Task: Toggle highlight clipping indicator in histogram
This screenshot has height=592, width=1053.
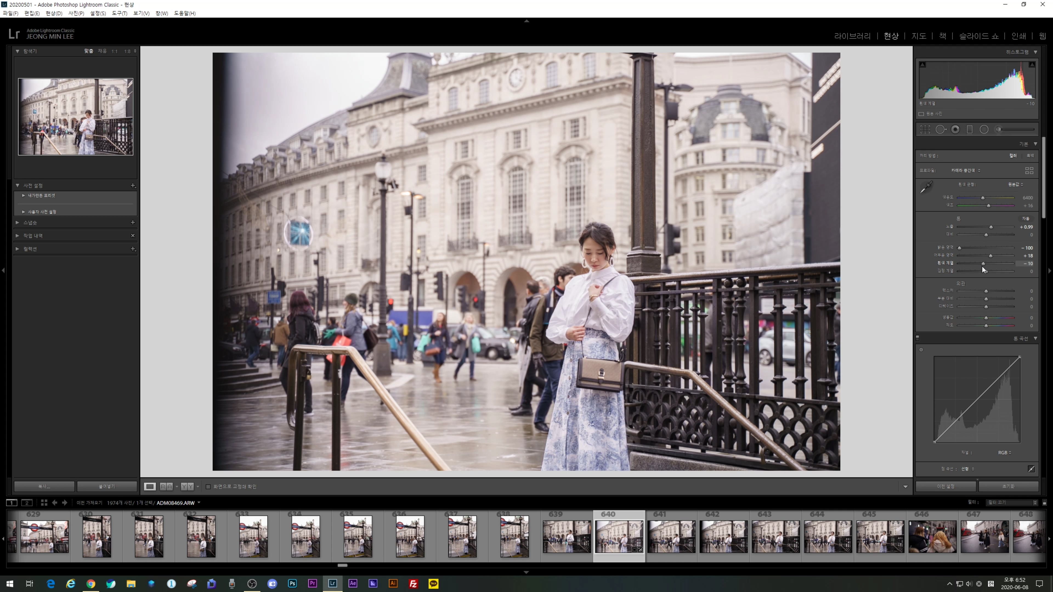Action: click(x=1032, y=65)
